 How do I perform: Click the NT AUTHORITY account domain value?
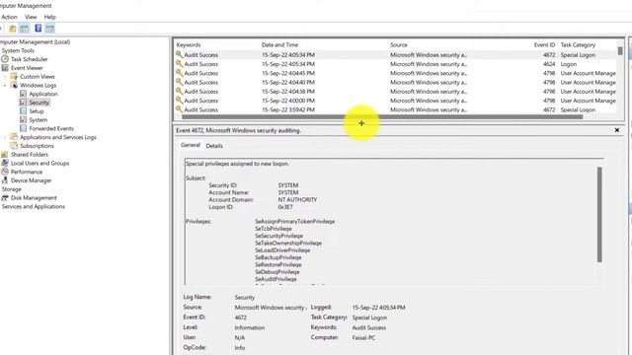[297, 199]
